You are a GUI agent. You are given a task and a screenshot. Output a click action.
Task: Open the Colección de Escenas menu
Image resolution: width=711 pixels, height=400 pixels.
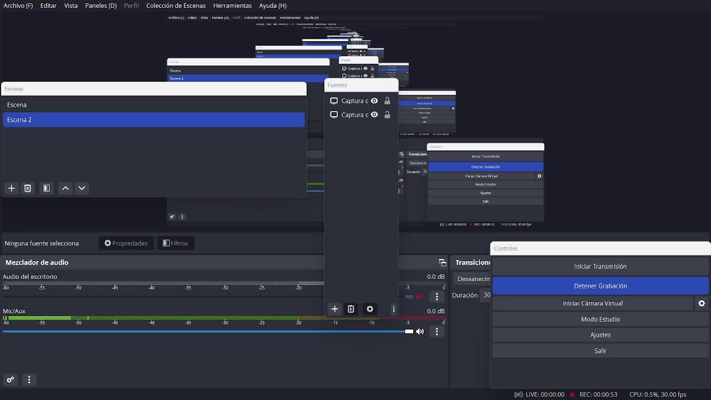click(176, 6)
